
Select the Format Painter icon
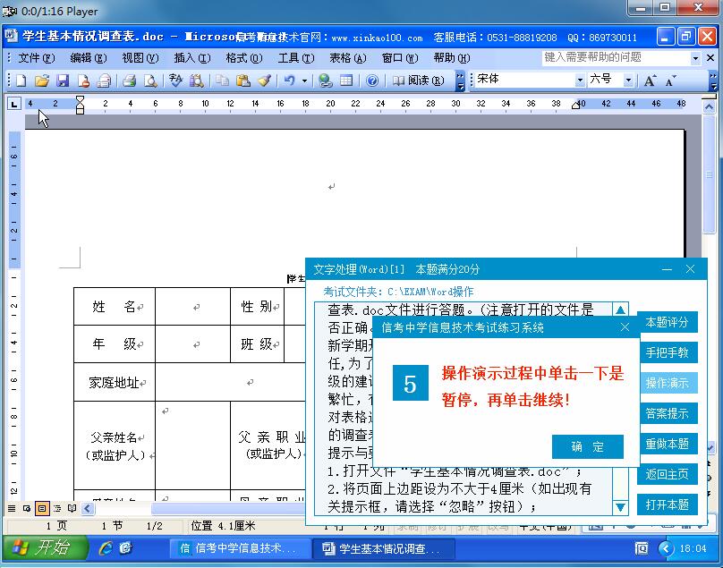(262, 81)
